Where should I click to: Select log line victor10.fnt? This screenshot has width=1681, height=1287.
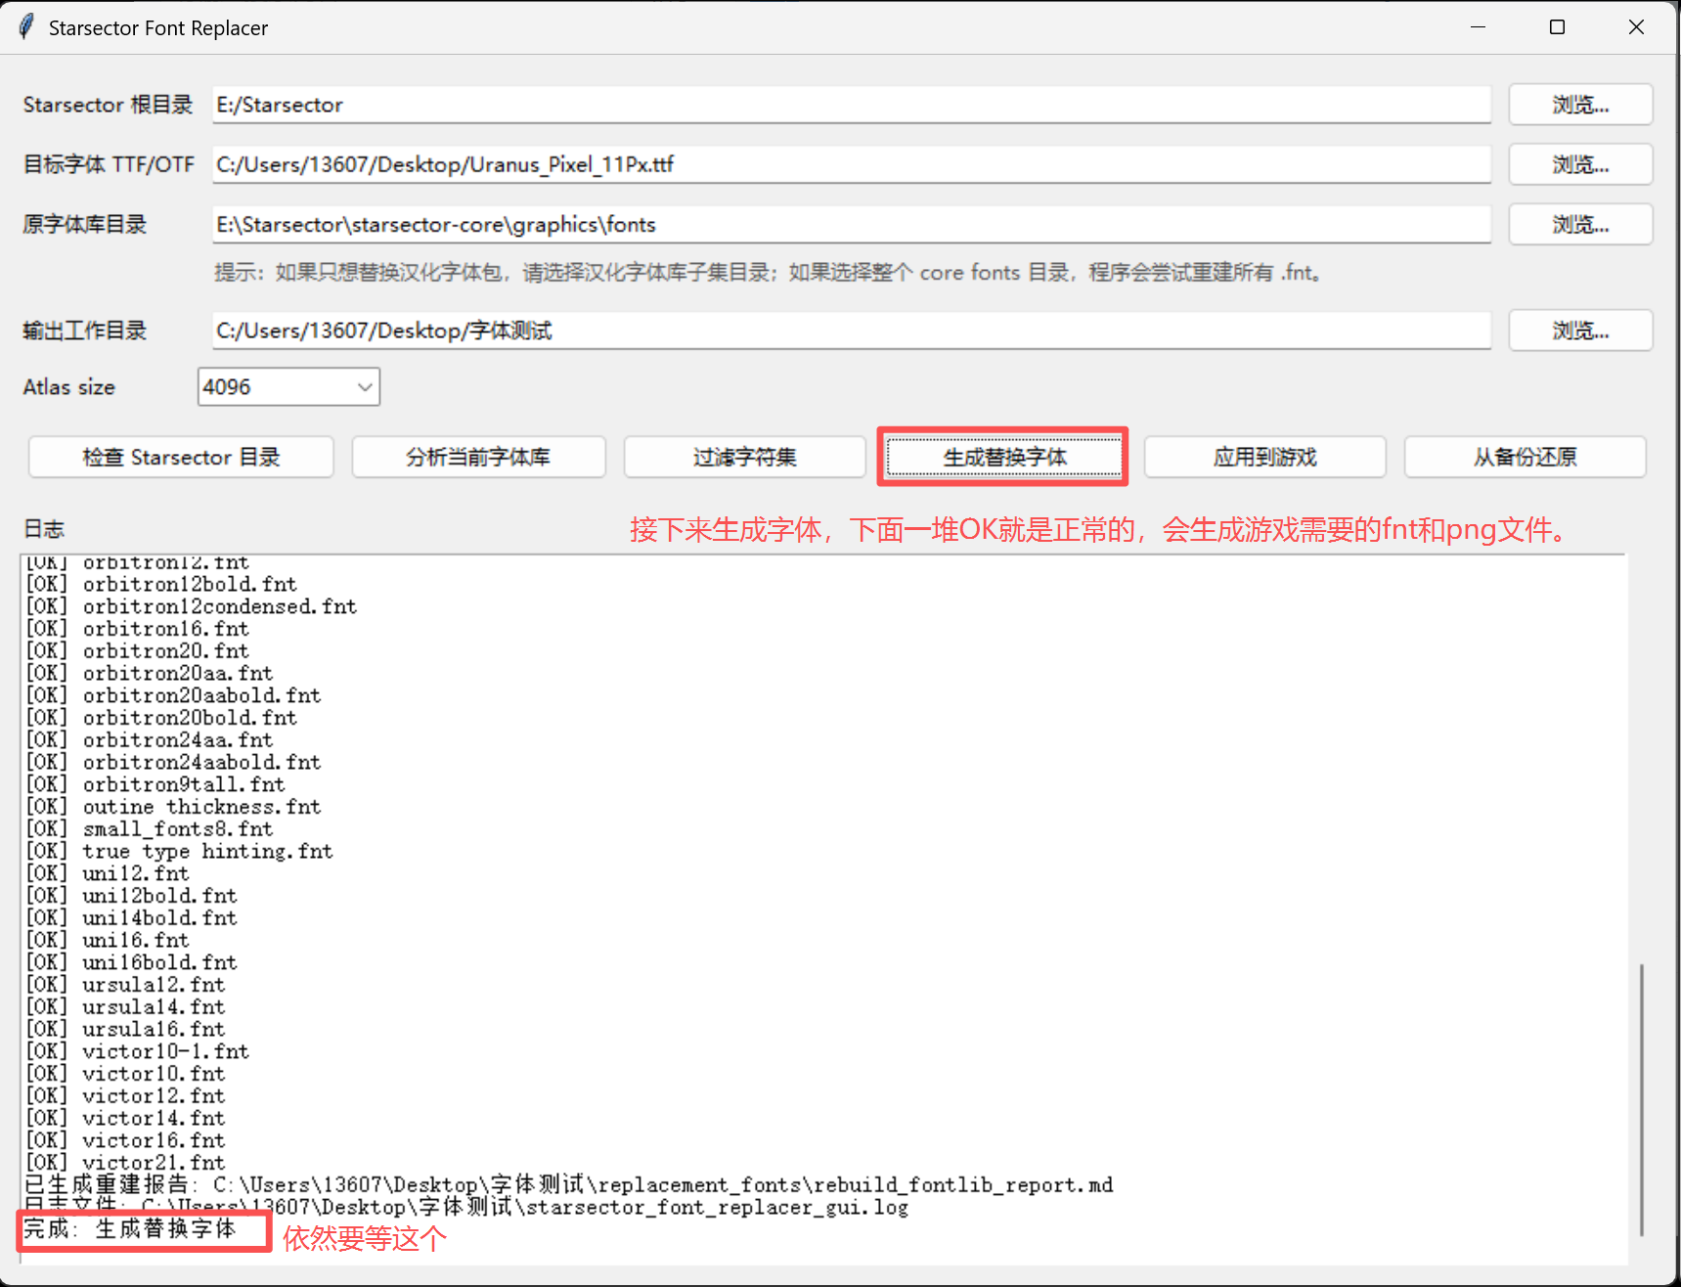(125, 1074)
